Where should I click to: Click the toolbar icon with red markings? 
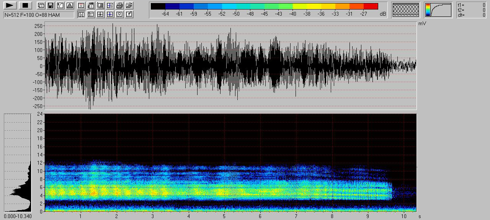pos(81,5)
